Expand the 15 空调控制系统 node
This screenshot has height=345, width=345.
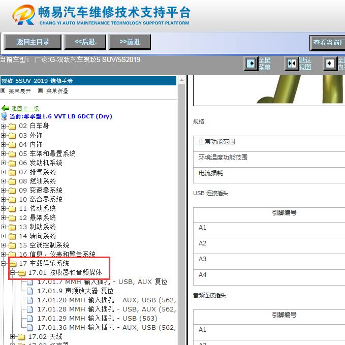pos(3,245)
